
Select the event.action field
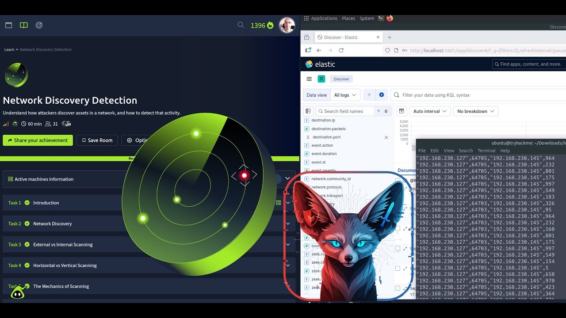pyautogui.click(x=322, y=145)
